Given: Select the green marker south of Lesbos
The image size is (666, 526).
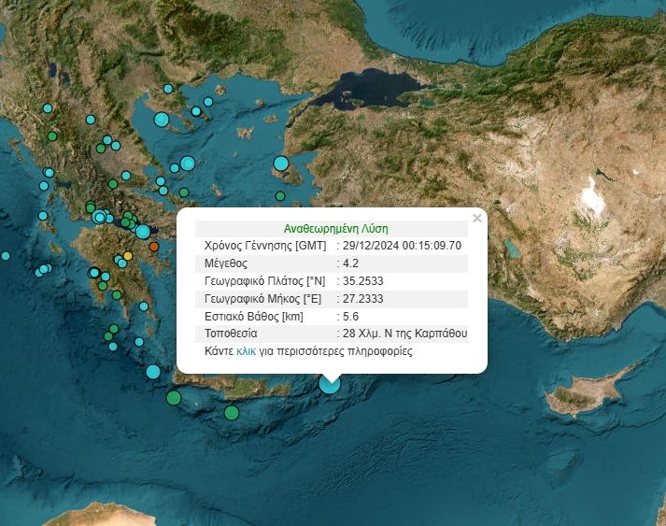Looking at the screenshot, I should [279, 196].
